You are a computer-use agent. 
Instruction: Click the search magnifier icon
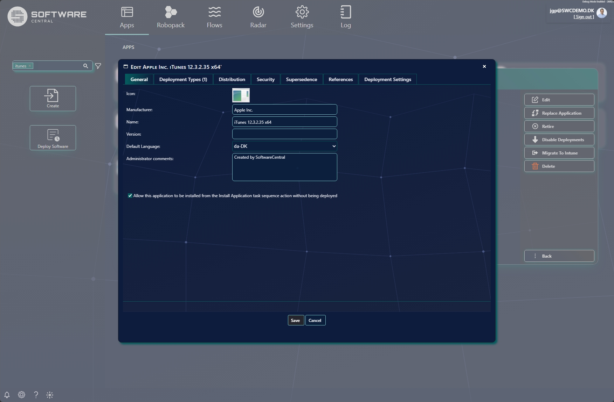[85, 66]
